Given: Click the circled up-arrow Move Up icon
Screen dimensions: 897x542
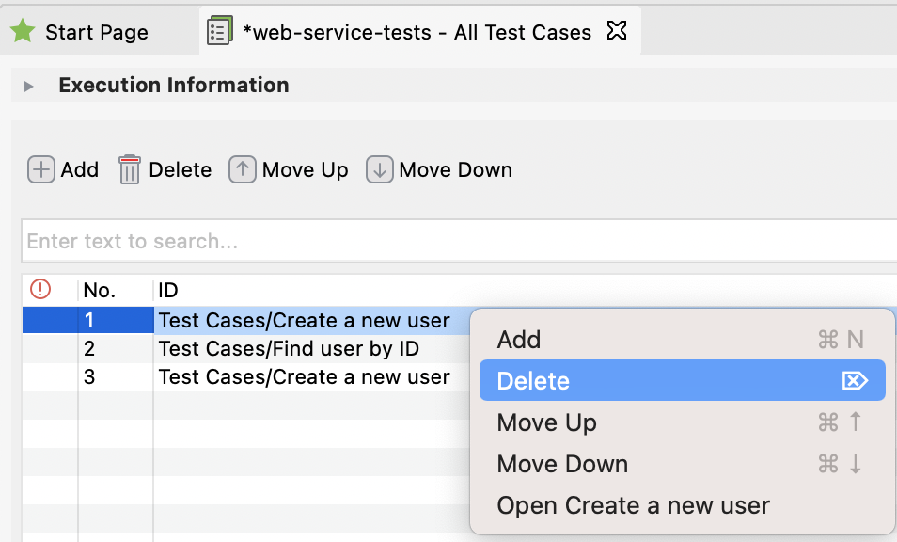Looking at the screenshot, I should click(244, 169).
